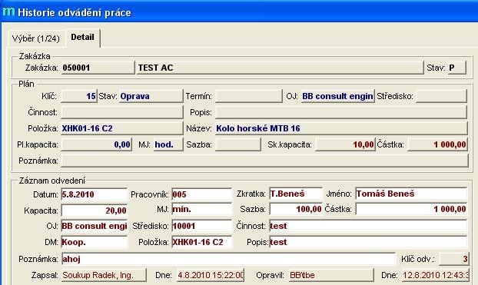Click the Plán Stav field Oprava
This screenshot has width=478, height=285.
pyautogui.click(x=151, y=96)
